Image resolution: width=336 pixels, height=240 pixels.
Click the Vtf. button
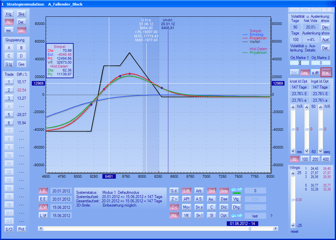(186, 215)
